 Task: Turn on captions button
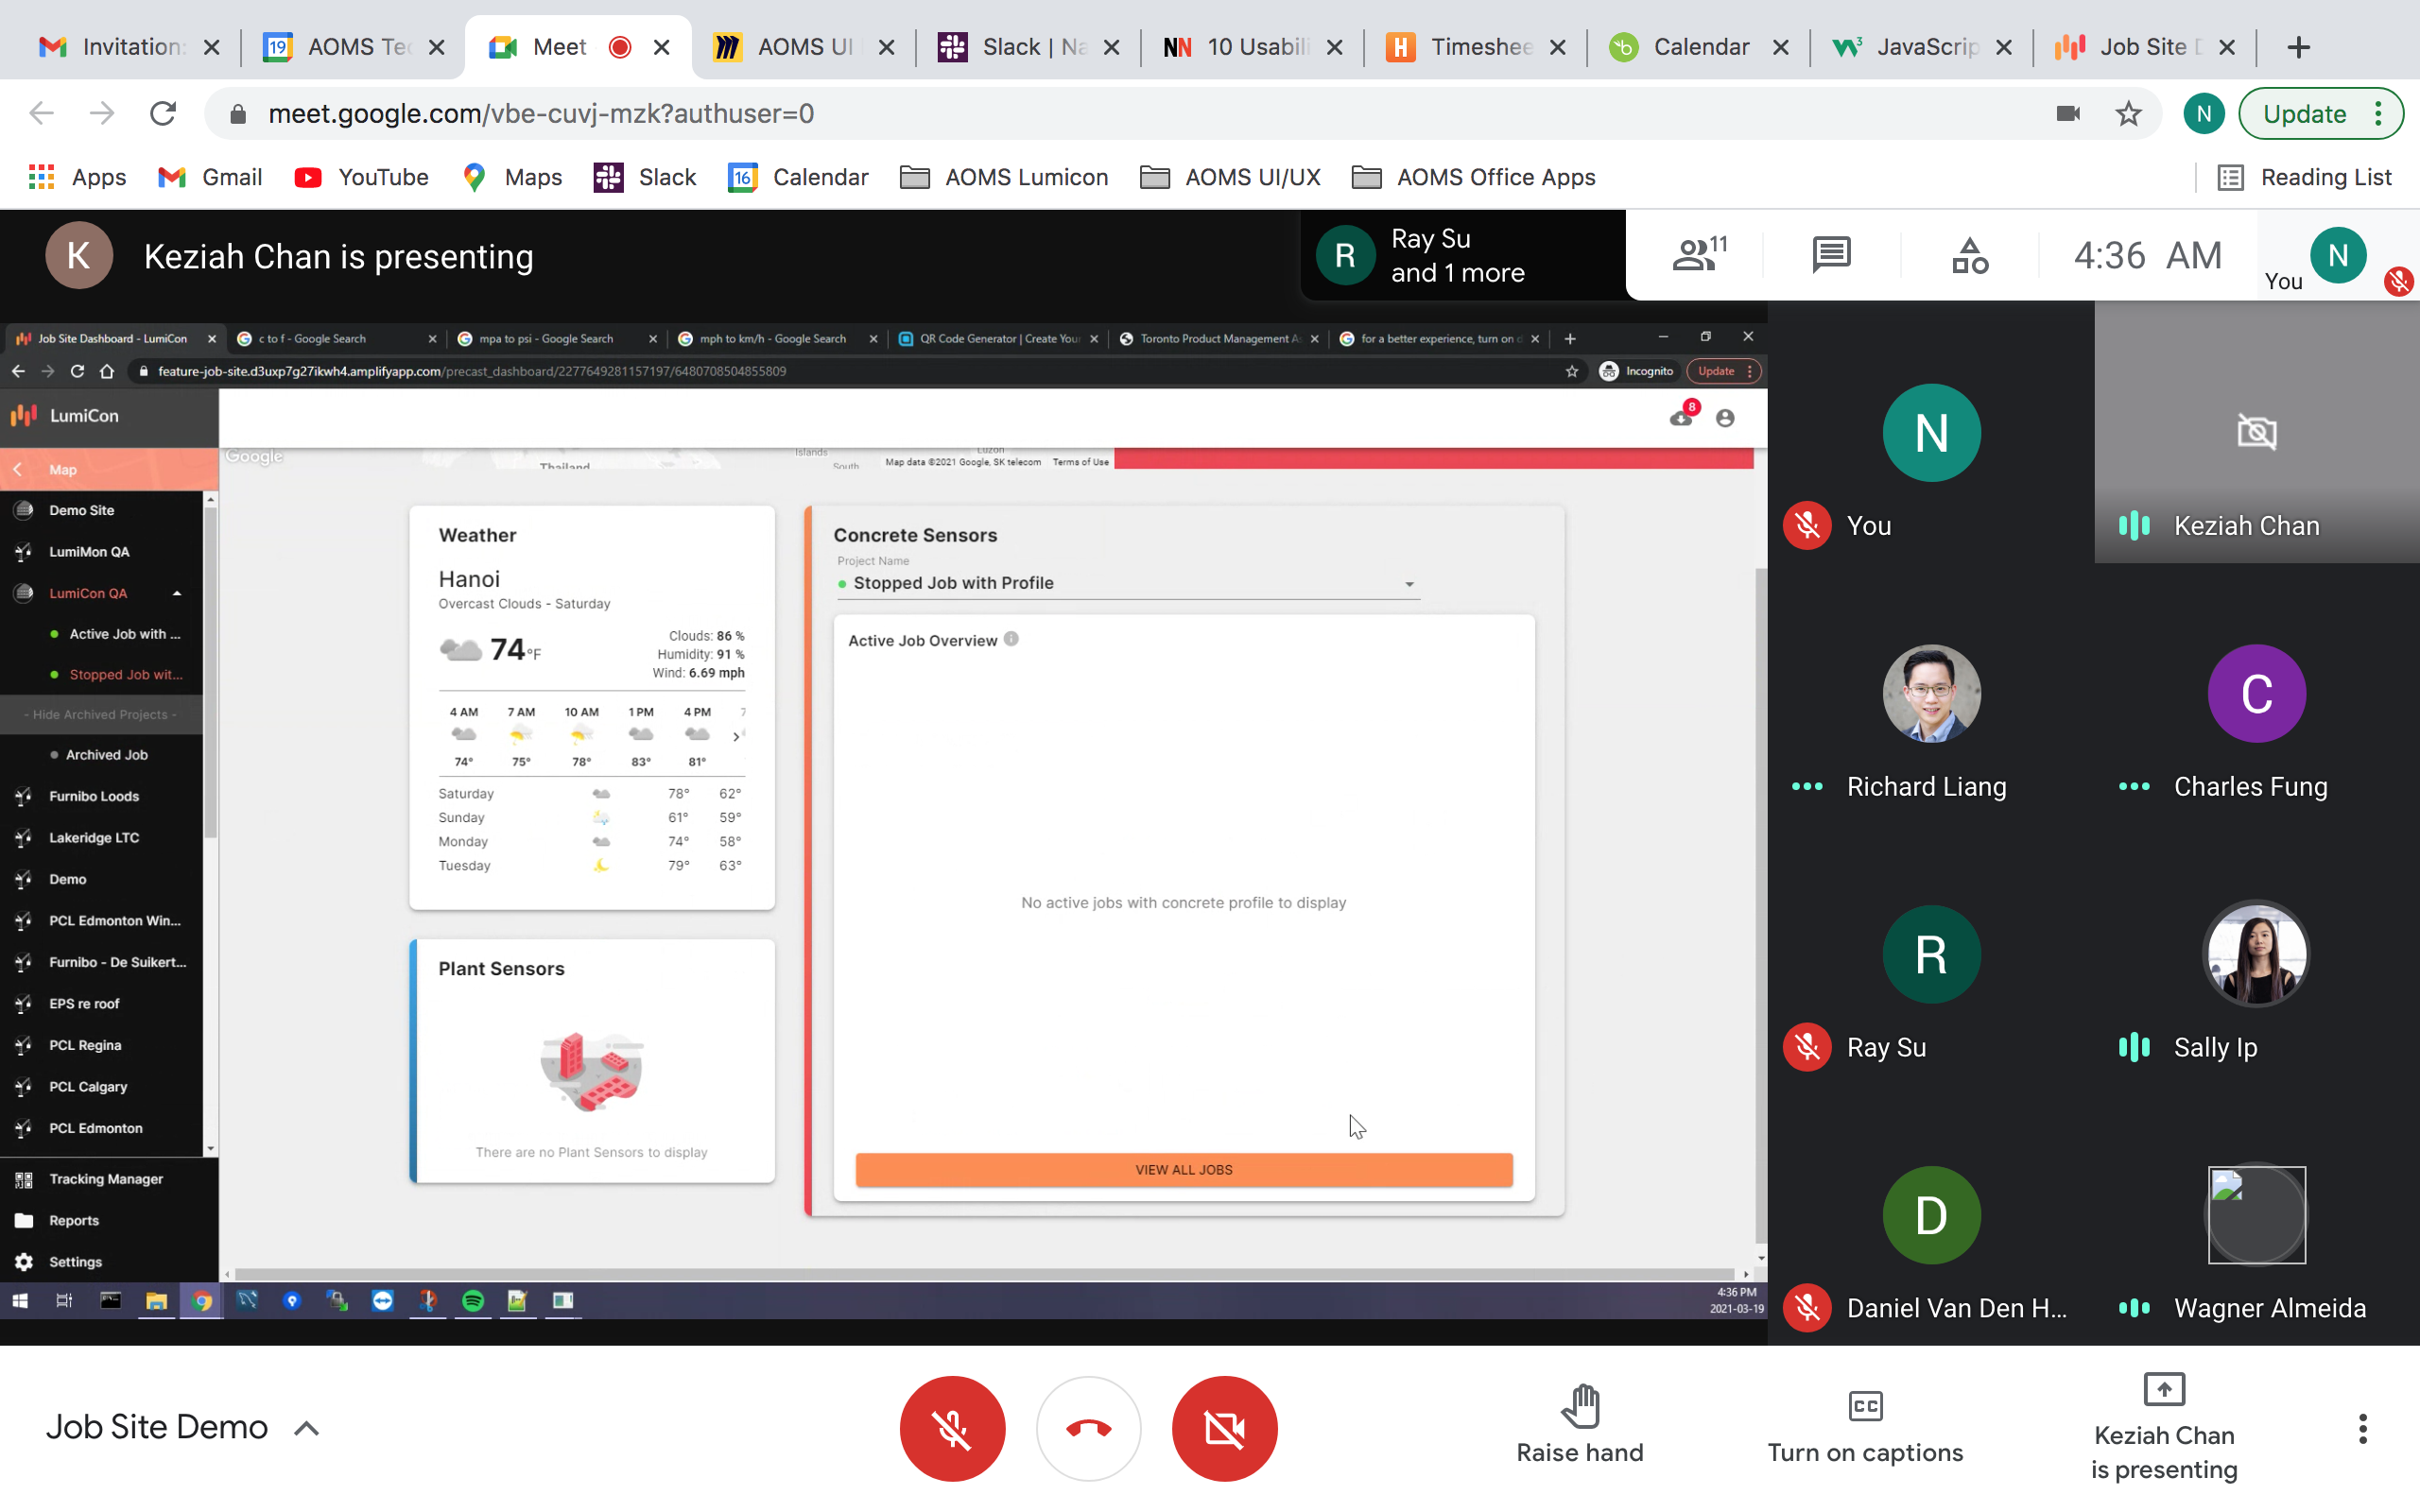point(1865,1428)
